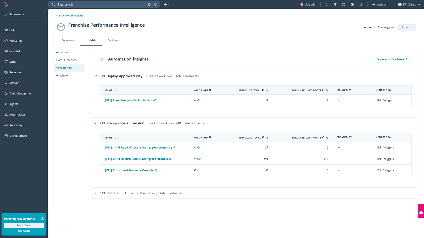Sort Stamp access table by Enrolled Total
Viewport: 424px width, 238px height.
point(267,137)
